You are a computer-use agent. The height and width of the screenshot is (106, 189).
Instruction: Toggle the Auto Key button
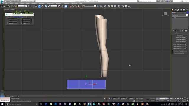pos(152,99)
